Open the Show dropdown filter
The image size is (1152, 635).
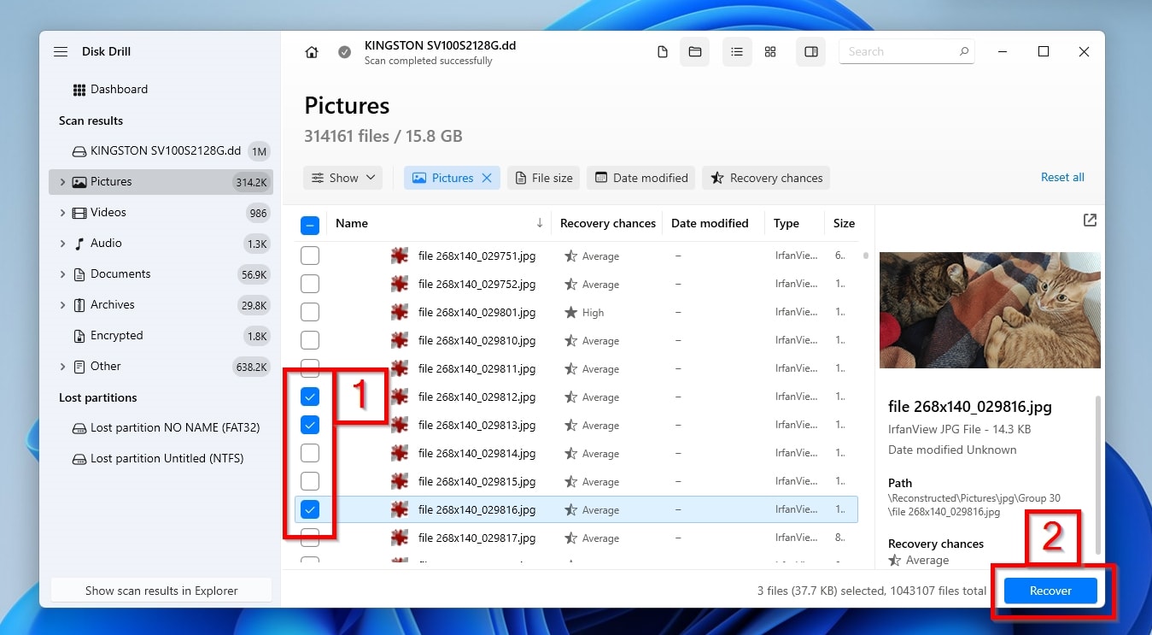[x=342, y=178]
